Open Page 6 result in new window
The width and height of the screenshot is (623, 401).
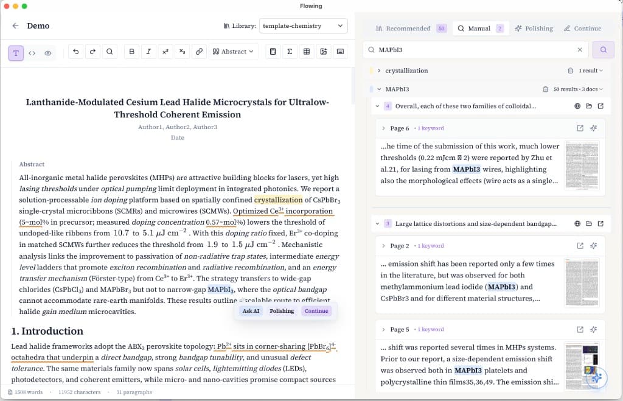click(580, 128)
